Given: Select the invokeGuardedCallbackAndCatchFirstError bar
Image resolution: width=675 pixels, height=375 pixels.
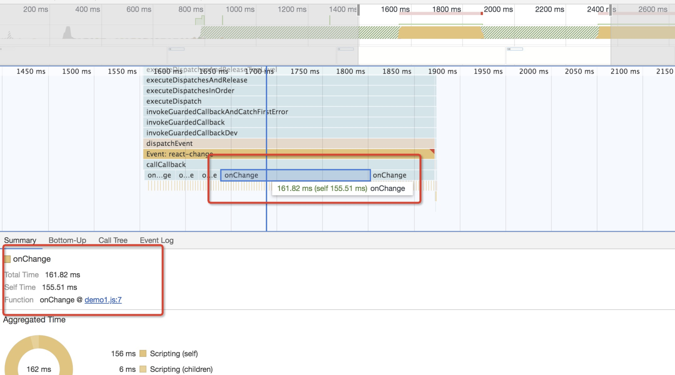Looking at the screenshot, I should (x=289, y=112).
